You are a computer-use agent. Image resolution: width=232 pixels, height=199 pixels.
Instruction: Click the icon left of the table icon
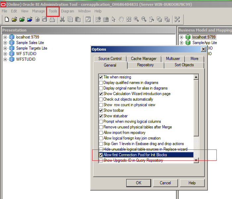pyautogui.click(x=98, y=19)
